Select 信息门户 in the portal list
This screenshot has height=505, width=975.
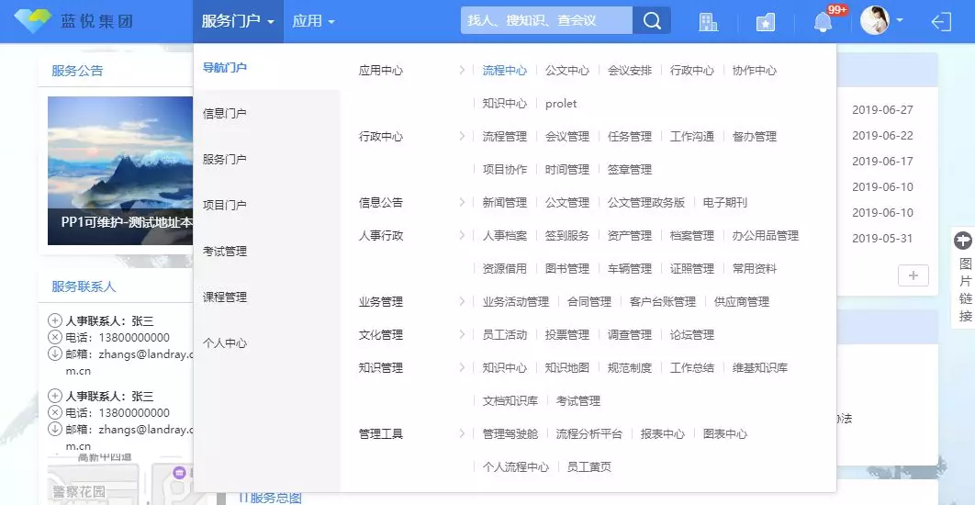click(225, 113)
